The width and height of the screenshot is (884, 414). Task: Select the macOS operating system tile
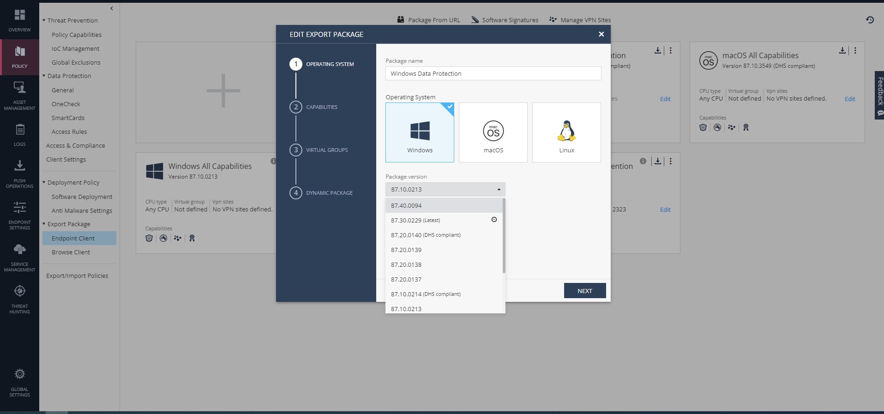tap(493, 132)
